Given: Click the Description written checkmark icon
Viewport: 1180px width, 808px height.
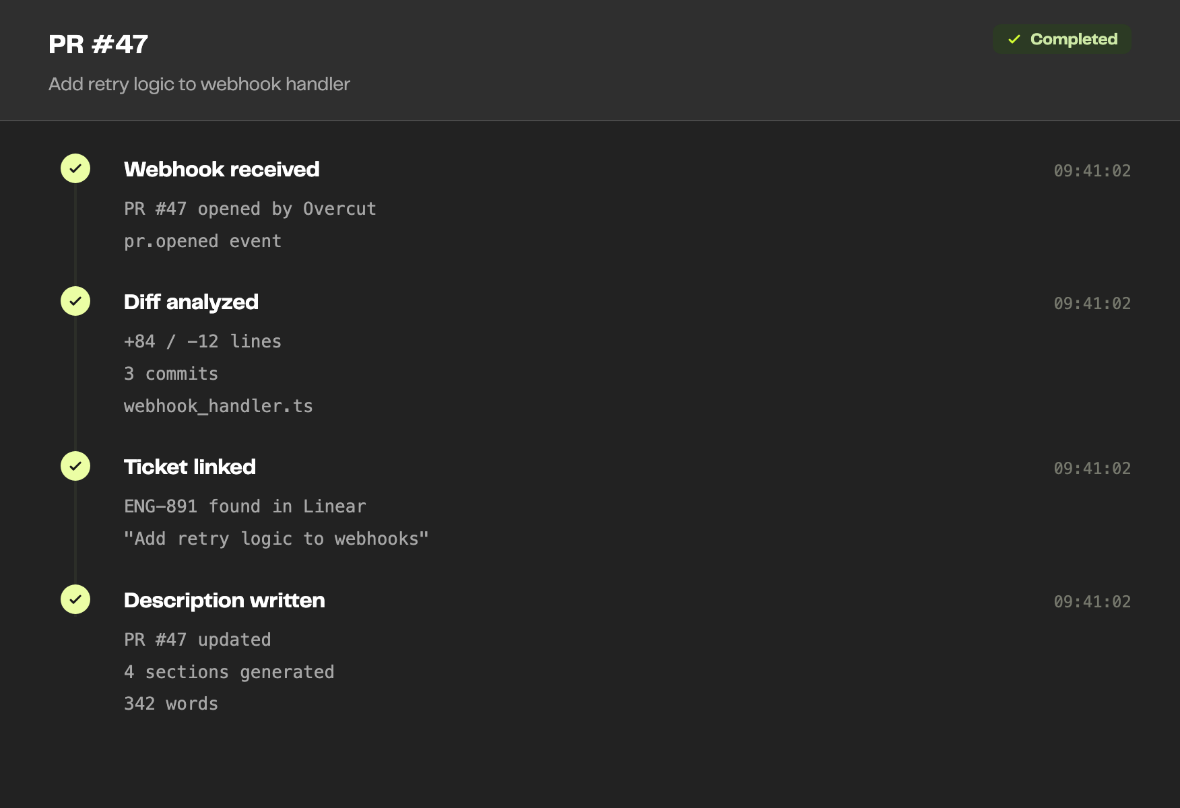Looking at the screenshot, I should (x=75, y=599).
